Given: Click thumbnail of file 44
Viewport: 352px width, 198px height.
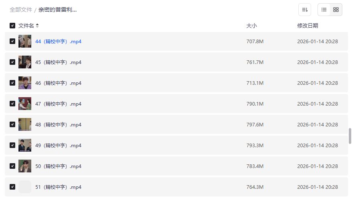Looking at the screenshot, I should 25,42.
